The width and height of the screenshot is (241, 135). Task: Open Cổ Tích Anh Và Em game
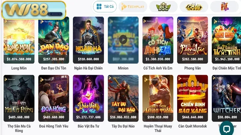click(158, 40)
